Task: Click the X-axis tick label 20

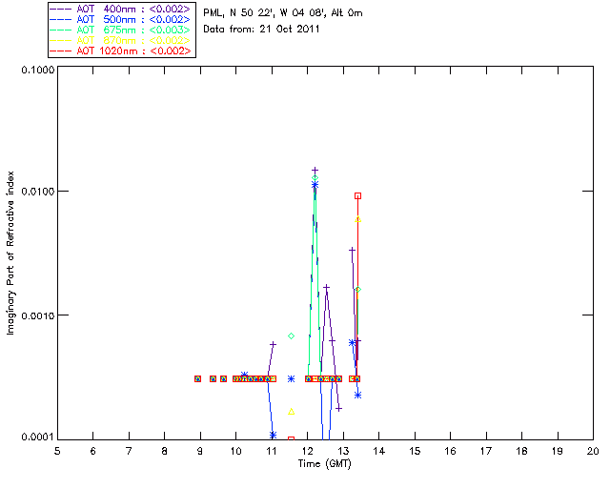Action: 593,451
